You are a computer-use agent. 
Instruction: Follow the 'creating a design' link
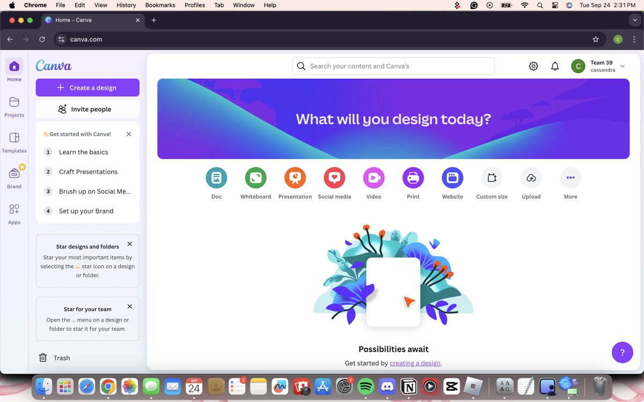click(415, 363)
